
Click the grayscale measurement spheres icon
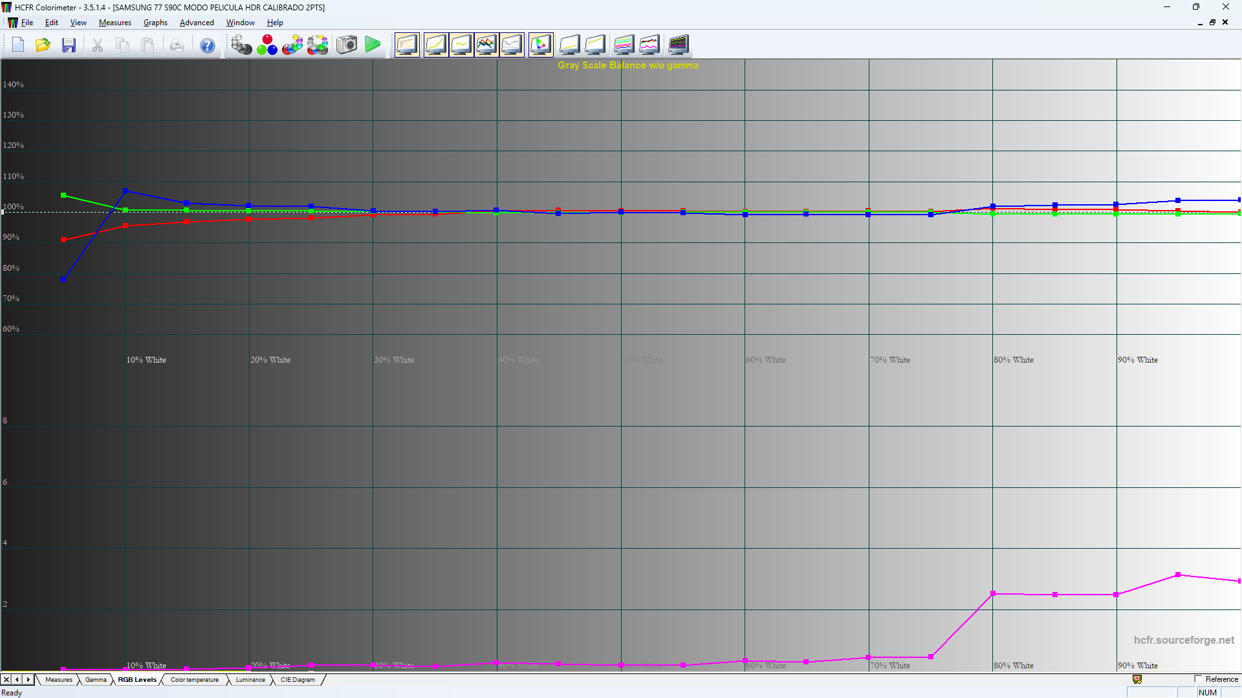tap(241, 45)
